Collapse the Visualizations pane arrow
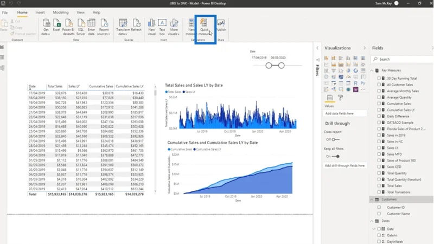The image size is (434, 244). (365, 48)
